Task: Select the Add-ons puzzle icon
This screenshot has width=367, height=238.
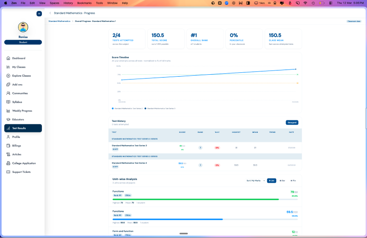Action: pos(8,84)
